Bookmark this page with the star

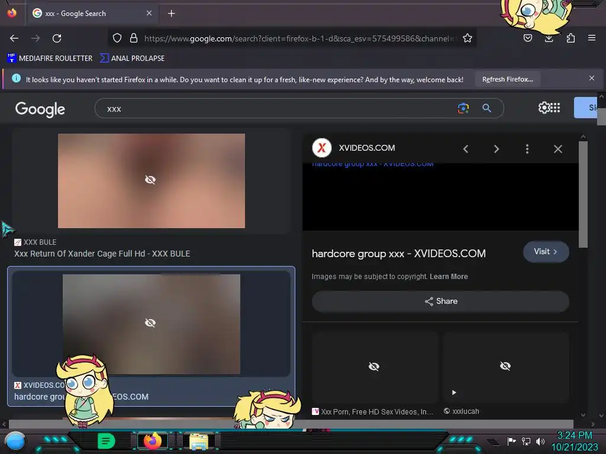click(468, 38)
